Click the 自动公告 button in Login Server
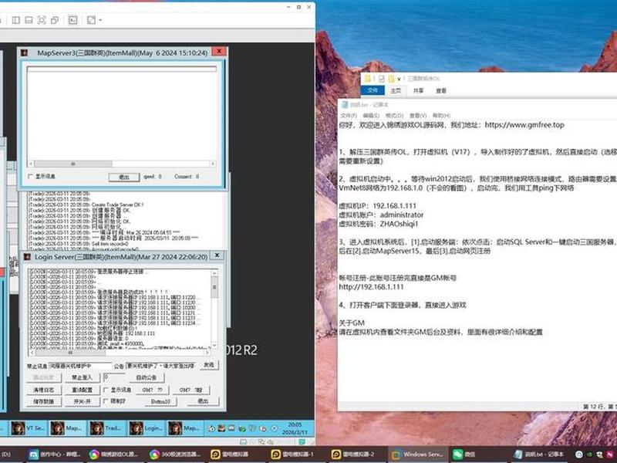This screenshot has height=463, width=617. click(x=147, y=377)
